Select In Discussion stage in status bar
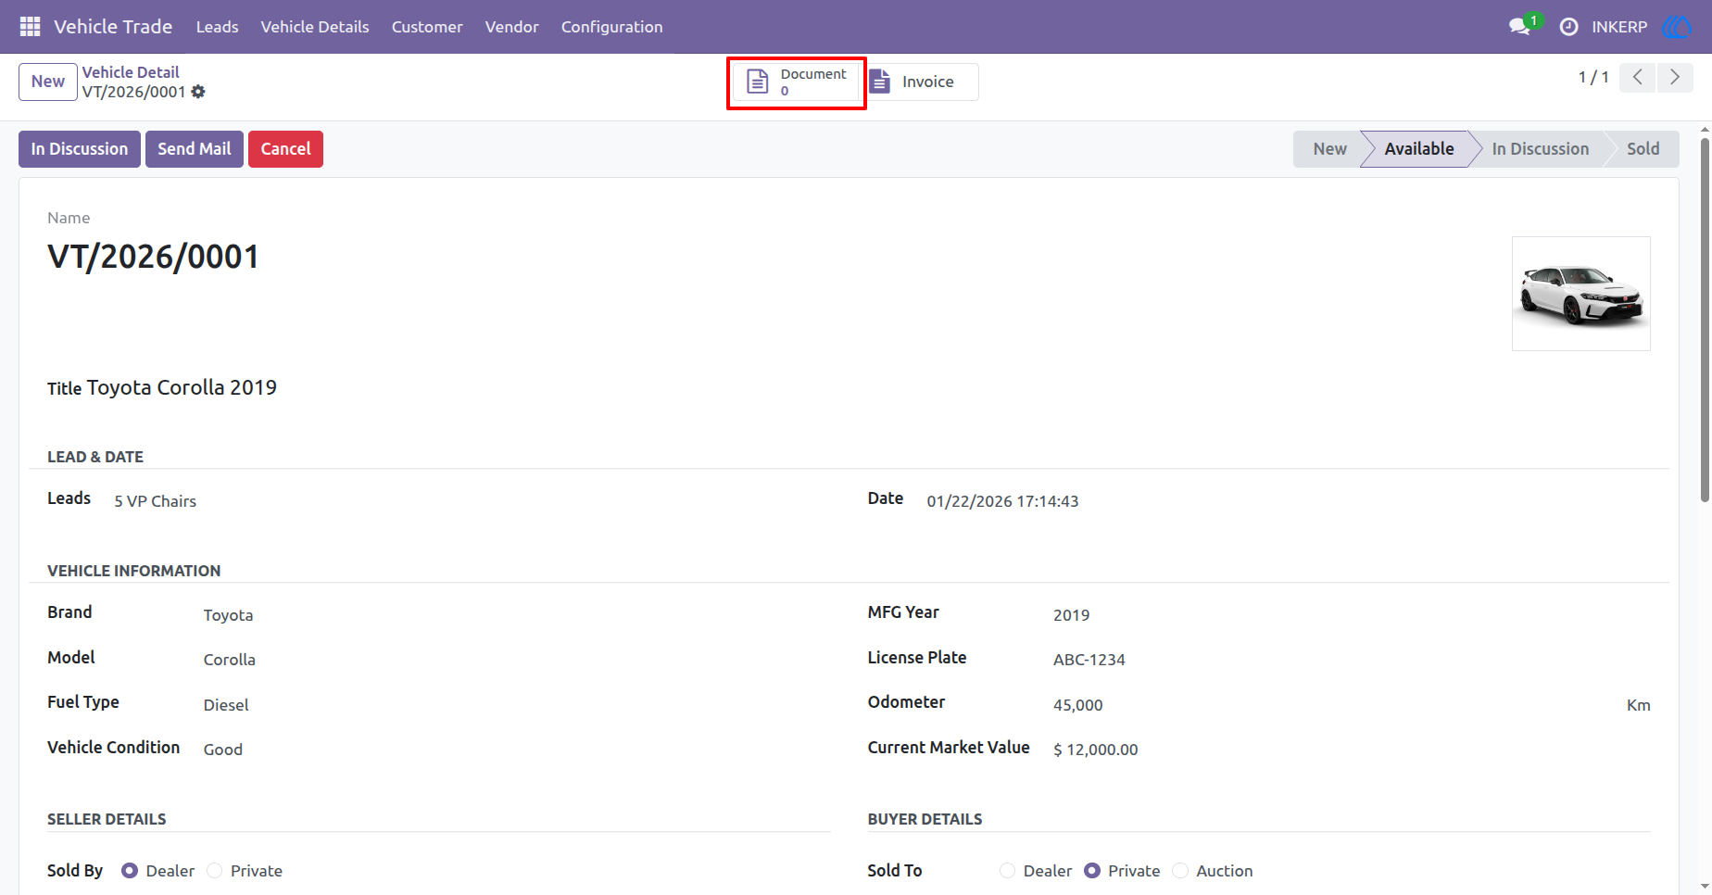 click(1540, 149)
